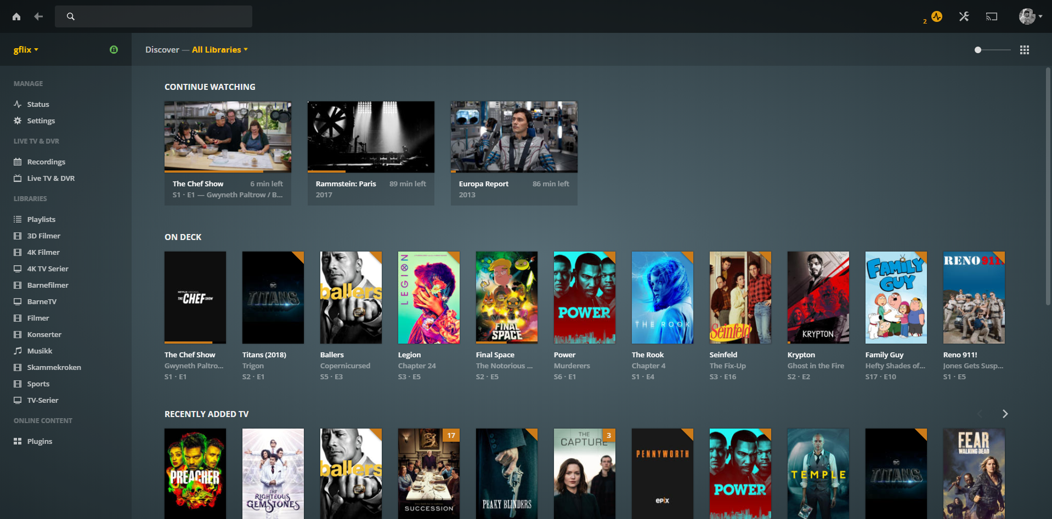This screenshot has height=519, width=1052.
Task: Click the green secure connection lock icon
Action: coord(114,50)
